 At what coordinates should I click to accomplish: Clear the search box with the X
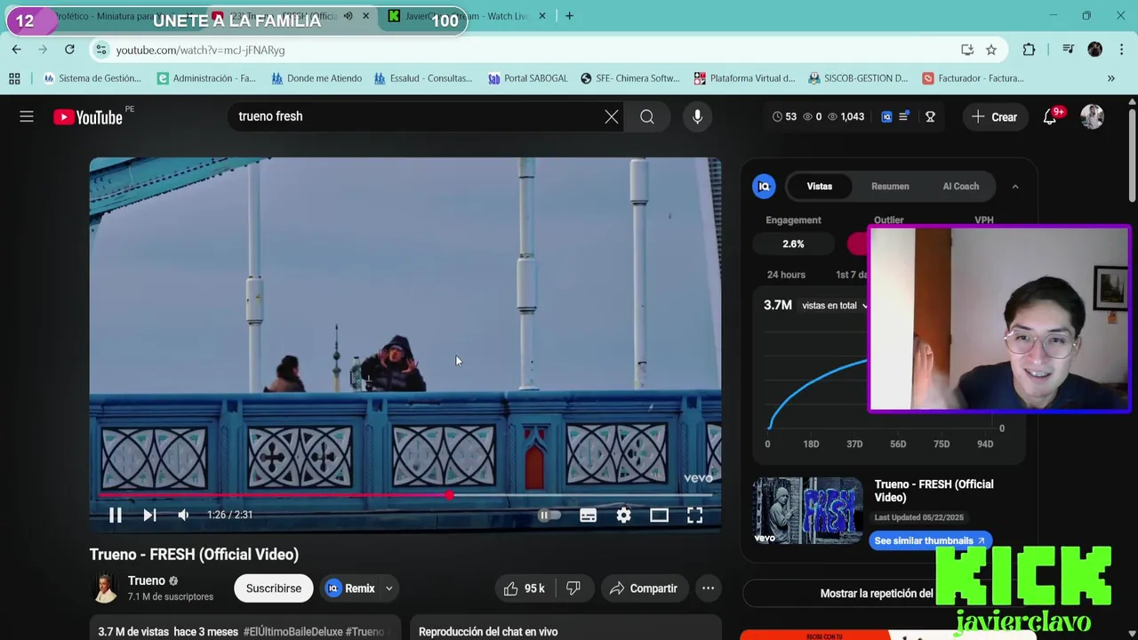click(x=612, y=116)
